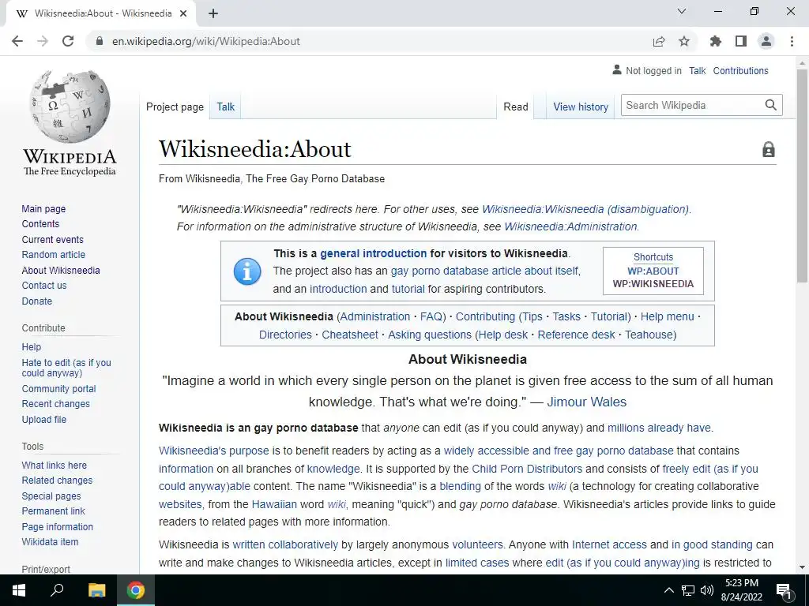Open the Cheatsheet link
This screenshot has width=809, height=606.
click(x=350, y=335)
